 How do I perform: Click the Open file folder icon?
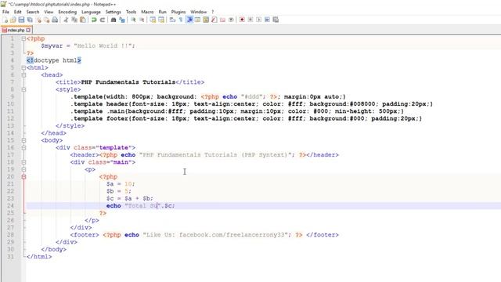click(13, 20)
